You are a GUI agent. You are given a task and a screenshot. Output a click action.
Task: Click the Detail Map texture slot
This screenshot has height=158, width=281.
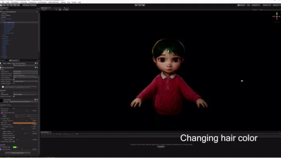(x=2, y=113)
